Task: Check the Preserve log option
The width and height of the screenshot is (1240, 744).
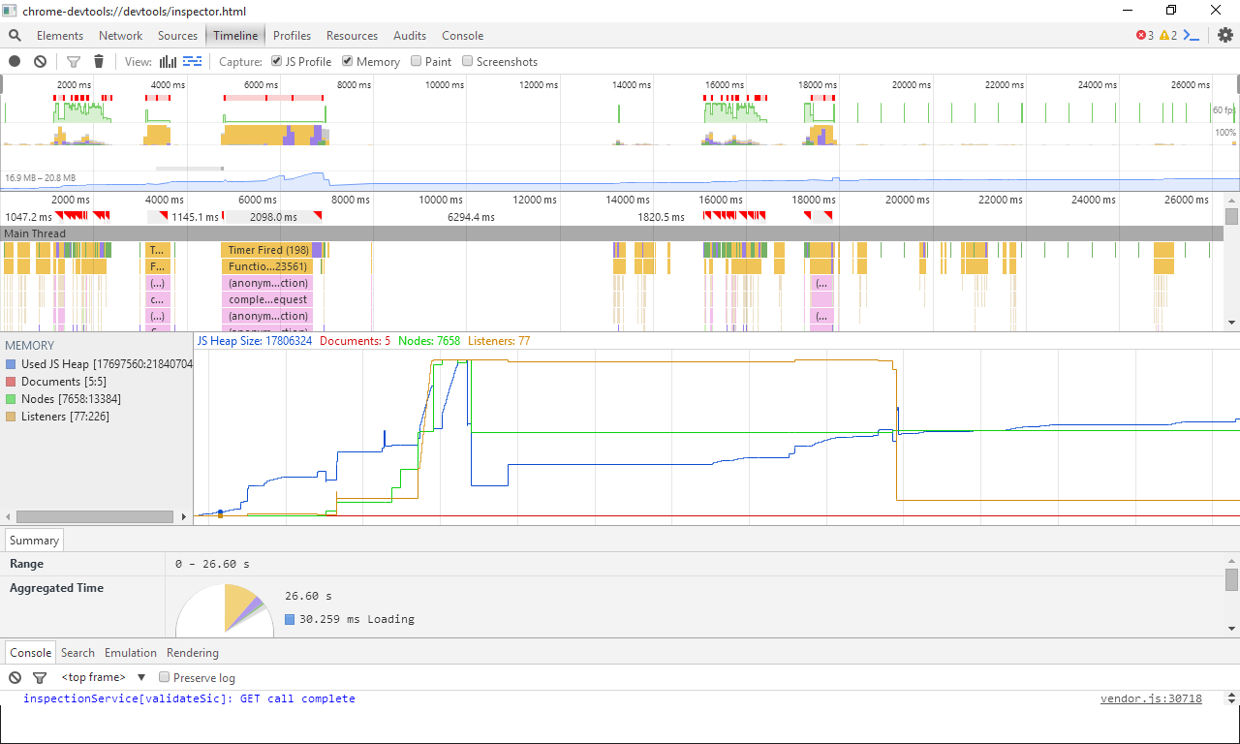Action: [x=165, y=677]
